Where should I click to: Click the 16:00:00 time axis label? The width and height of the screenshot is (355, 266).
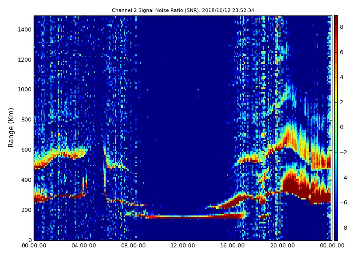(x=233, y=246)
